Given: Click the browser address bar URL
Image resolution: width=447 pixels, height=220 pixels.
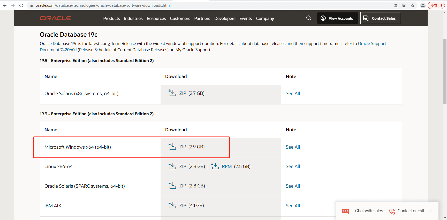Looking at the screenshot, I should click(x=103, y=5).
